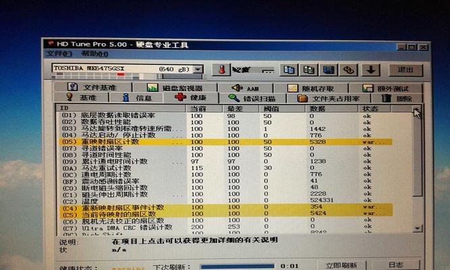Select row (0A) 马达重试计数
Viewport: 450px width, 270px height.
coord(225,168)
